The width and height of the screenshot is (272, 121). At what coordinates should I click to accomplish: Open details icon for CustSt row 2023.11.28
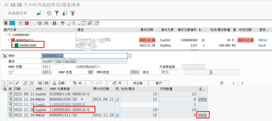[x=11, y=105]
